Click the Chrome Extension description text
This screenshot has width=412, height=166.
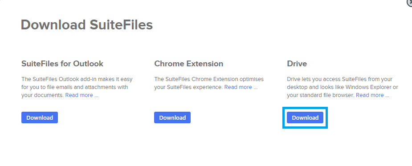(209, 83)
